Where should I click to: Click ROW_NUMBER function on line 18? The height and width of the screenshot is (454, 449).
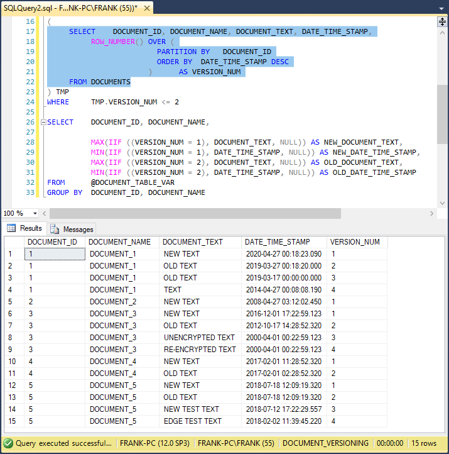pyautogui.click(x=113, y=42)
